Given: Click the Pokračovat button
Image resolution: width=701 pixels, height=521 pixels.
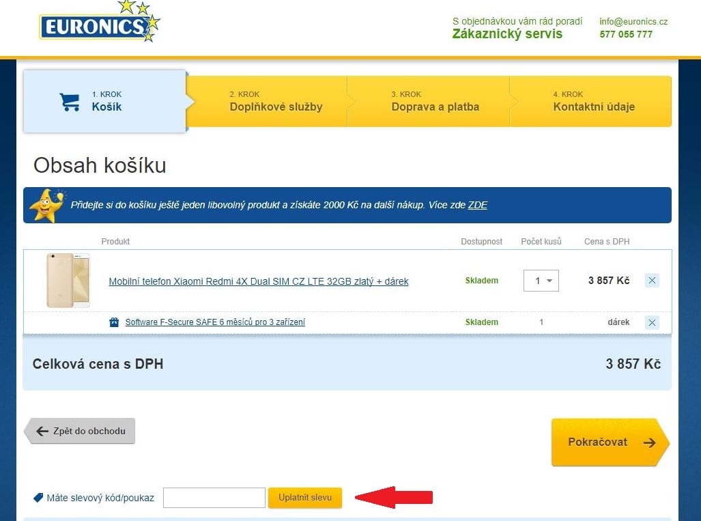Looking at the screenshot, I should point(610,442).
